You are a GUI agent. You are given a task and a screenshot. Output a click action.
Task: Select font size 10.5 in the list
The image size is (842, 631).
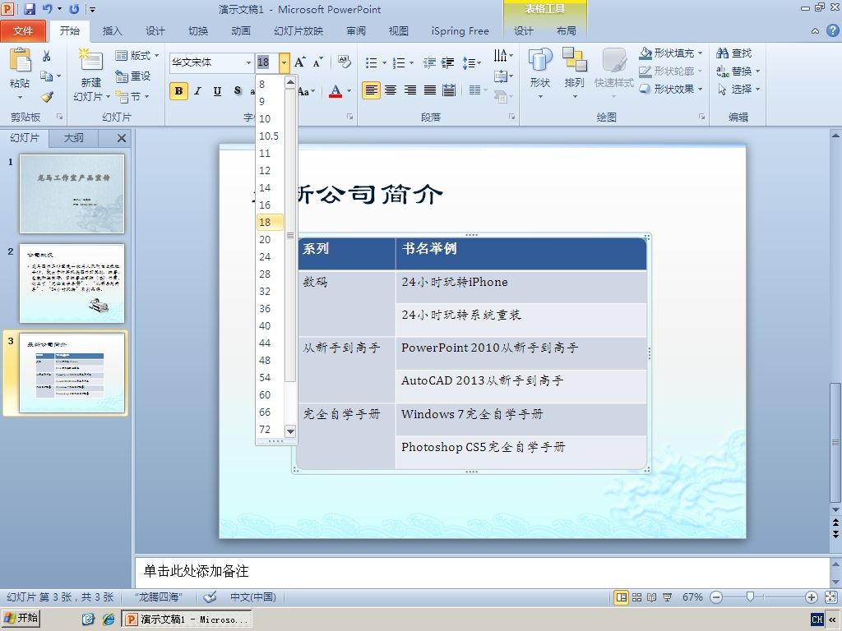click(269, 136)
